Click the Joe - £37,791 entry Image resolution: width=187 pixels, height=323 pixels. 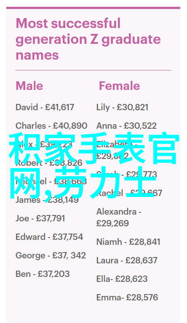pyautogui.click(x=40, y=218)
